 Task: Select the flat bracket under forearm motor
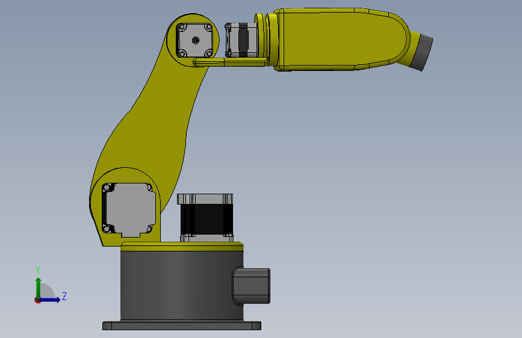coord(231,62)
